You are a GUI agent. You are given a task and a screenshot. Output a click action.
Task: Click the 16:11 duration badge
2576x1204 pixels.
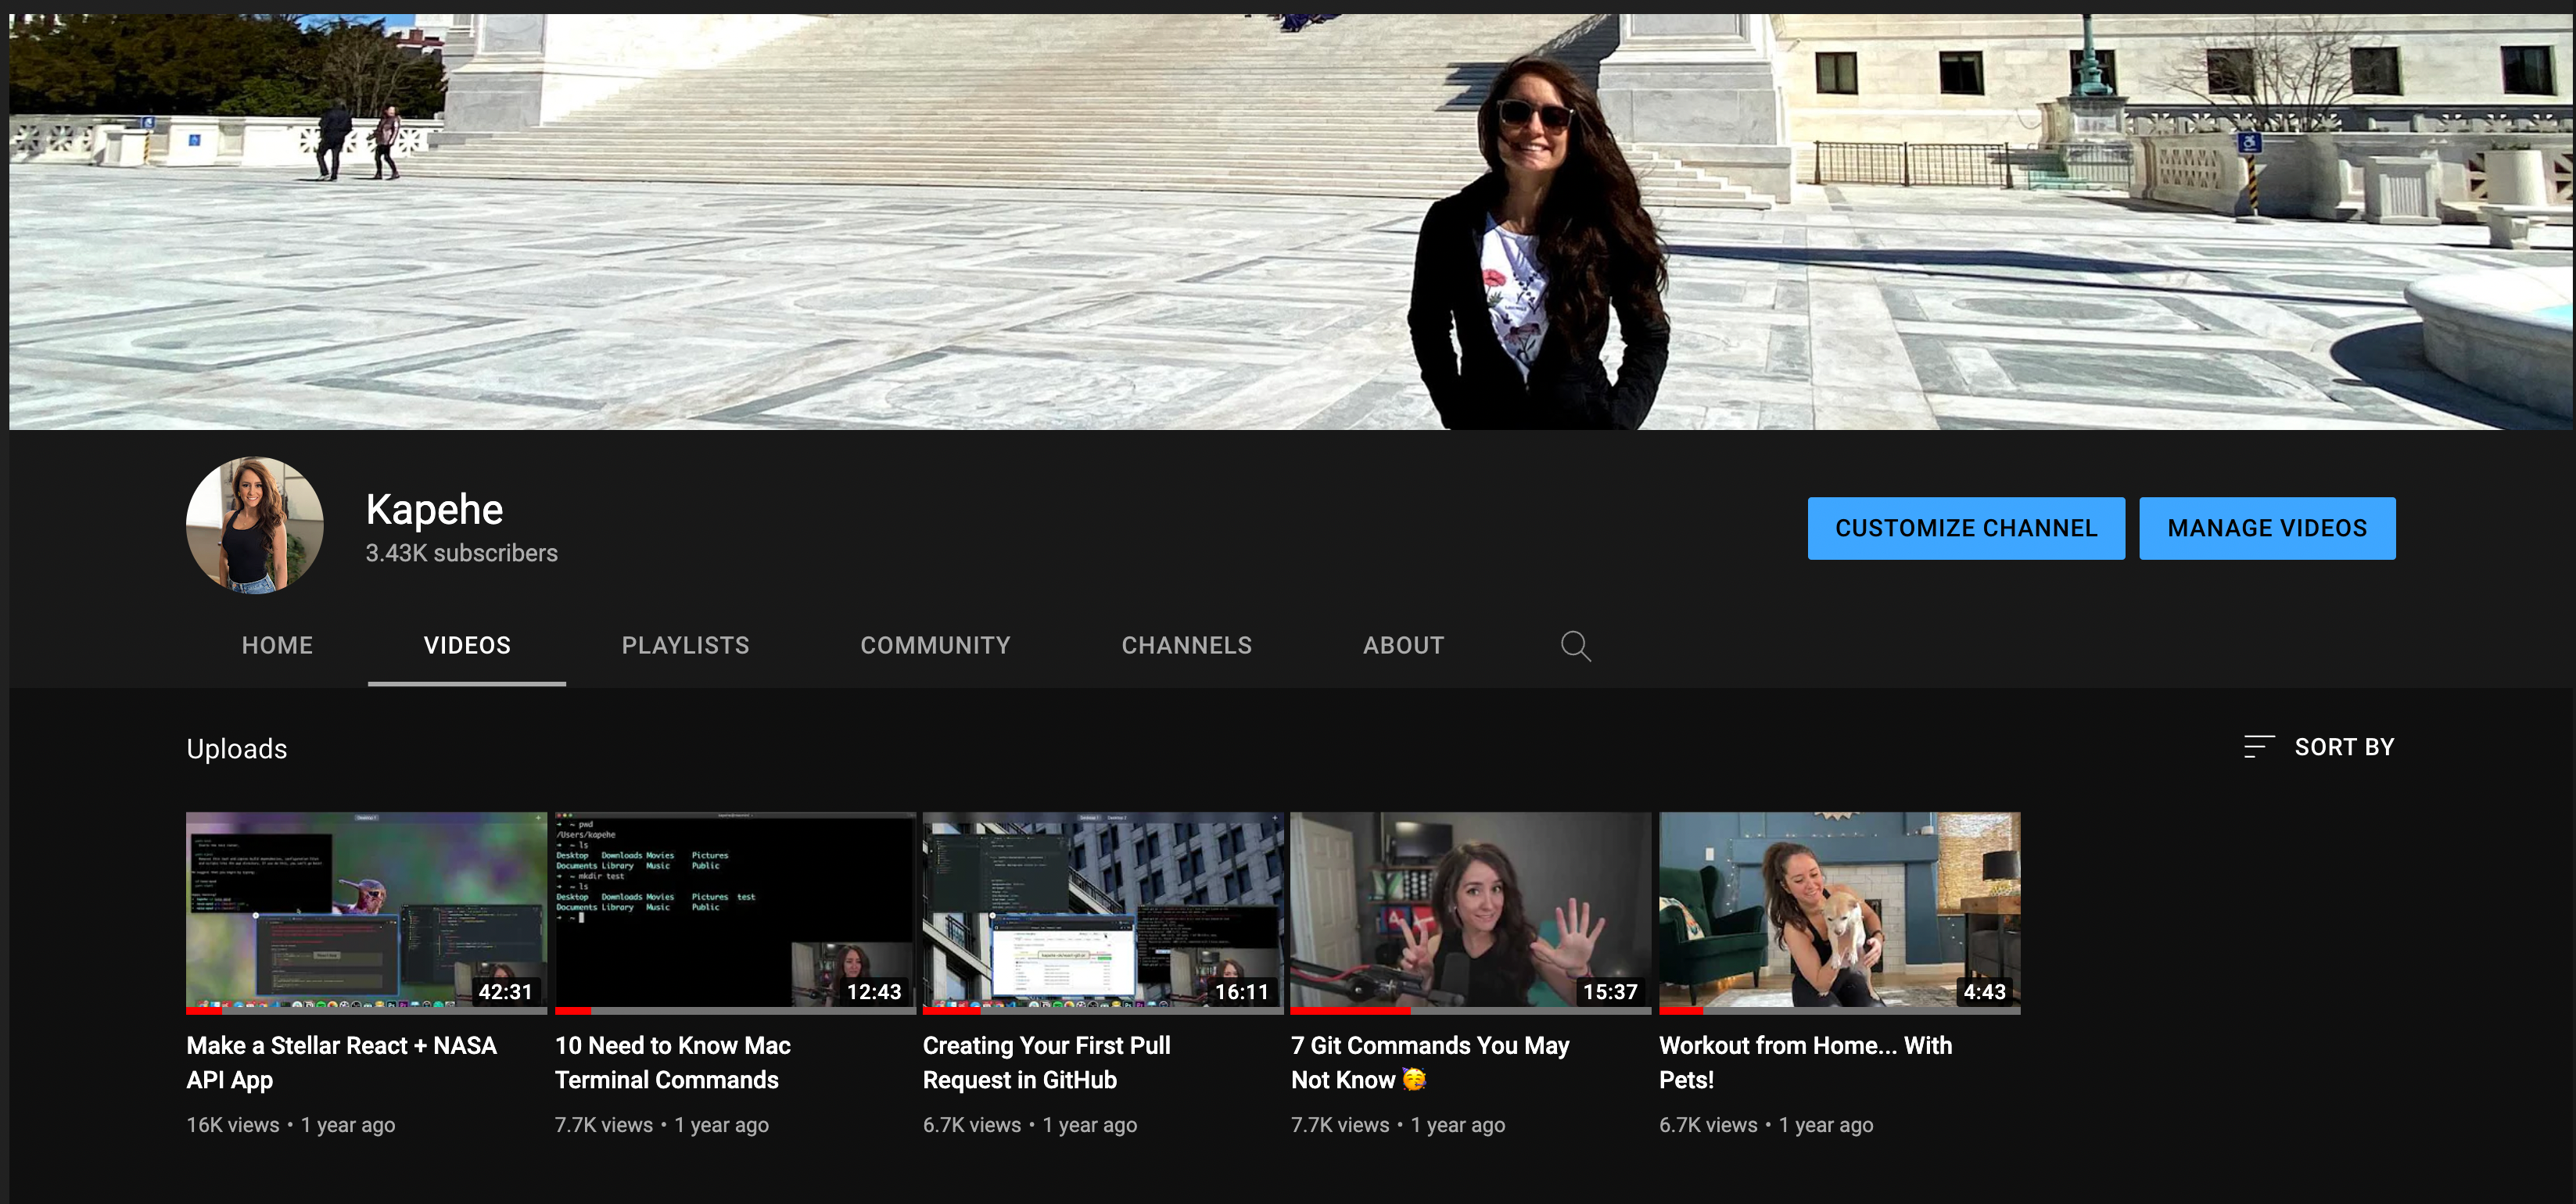[x=1242, y=991]
